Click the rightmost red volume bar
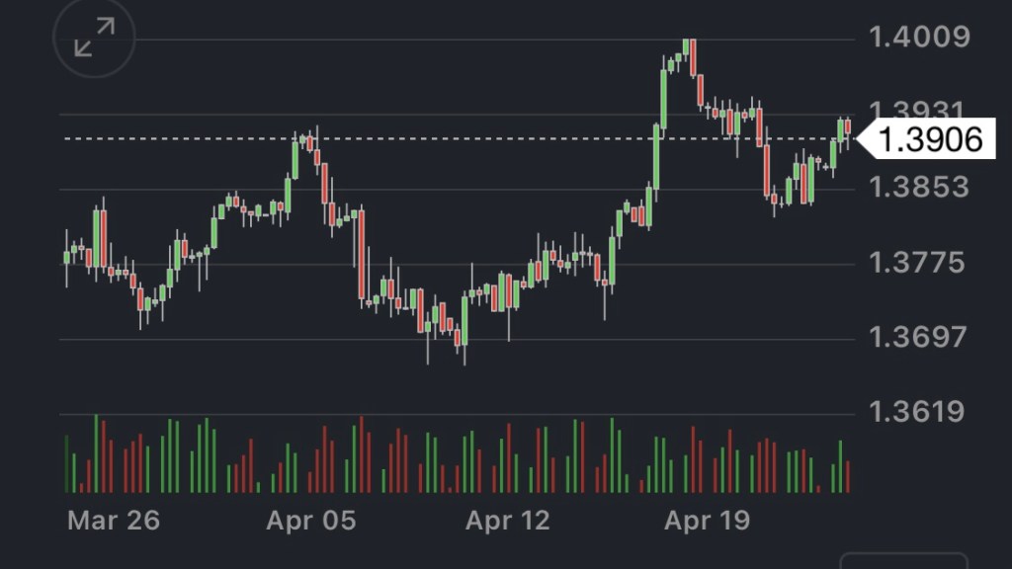 (x=847, y=475)
